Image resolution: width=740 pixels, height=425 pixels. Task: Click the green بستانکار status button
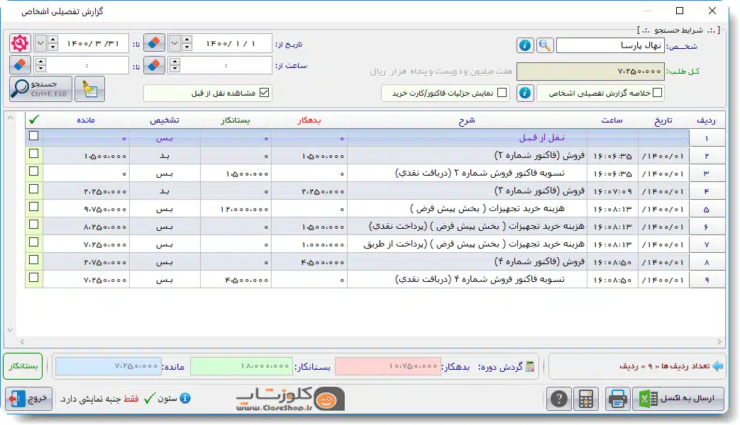click(x=23, y=366)
